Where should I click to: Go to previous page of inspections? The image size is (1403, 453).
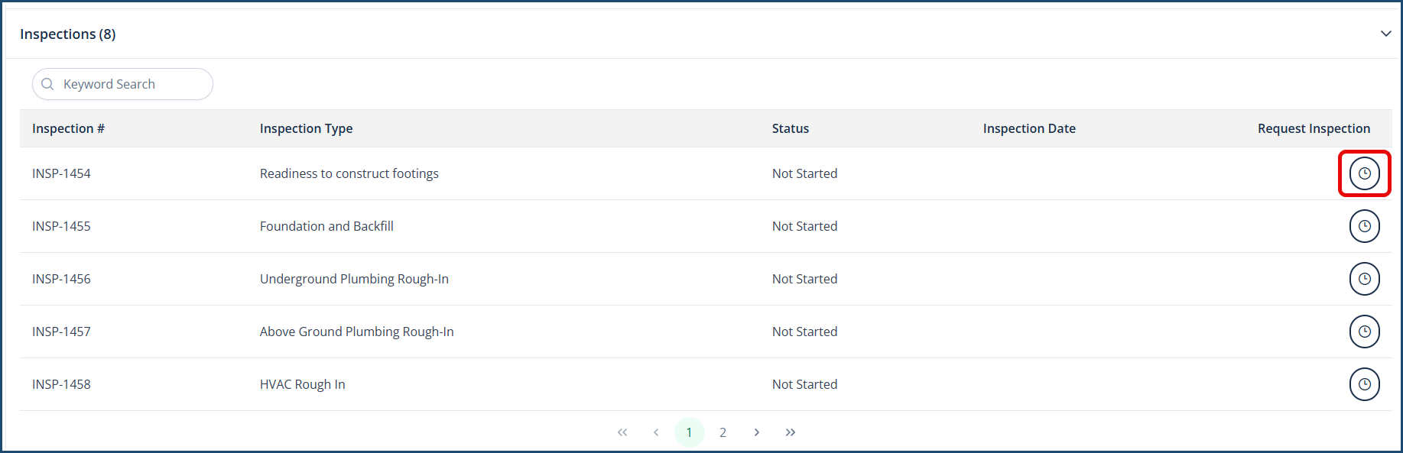(656, 432)
